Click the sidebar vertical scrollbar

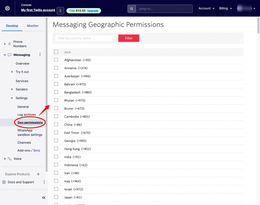coord(47,94)
